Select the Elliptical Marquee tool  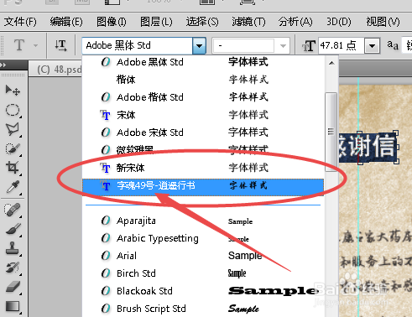tap(13, 110)
